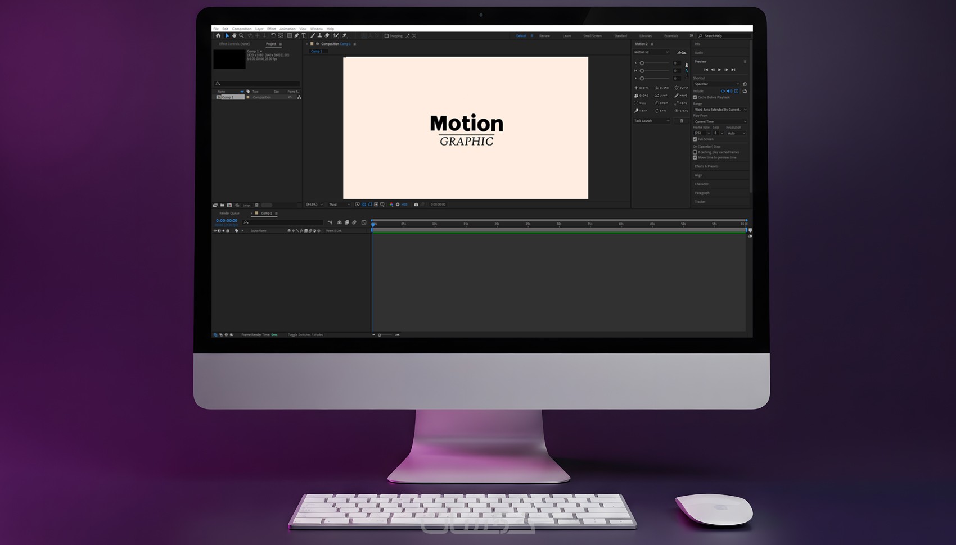Select the Rotation tool

tap(273, 35)
